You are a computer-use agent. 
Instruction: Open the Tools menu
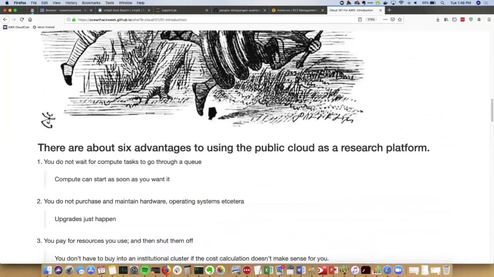[x=110, y=3]
